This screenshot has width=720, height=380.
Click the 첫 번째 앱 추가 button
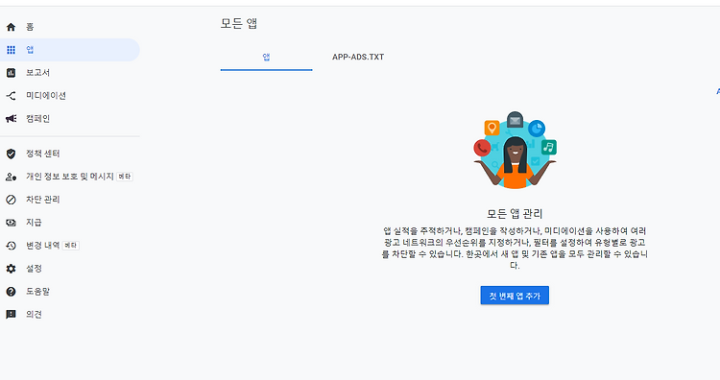coord(515,296)
